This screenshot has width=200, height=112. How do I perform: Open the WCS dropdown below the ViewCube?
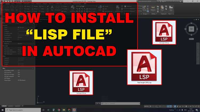191,39
